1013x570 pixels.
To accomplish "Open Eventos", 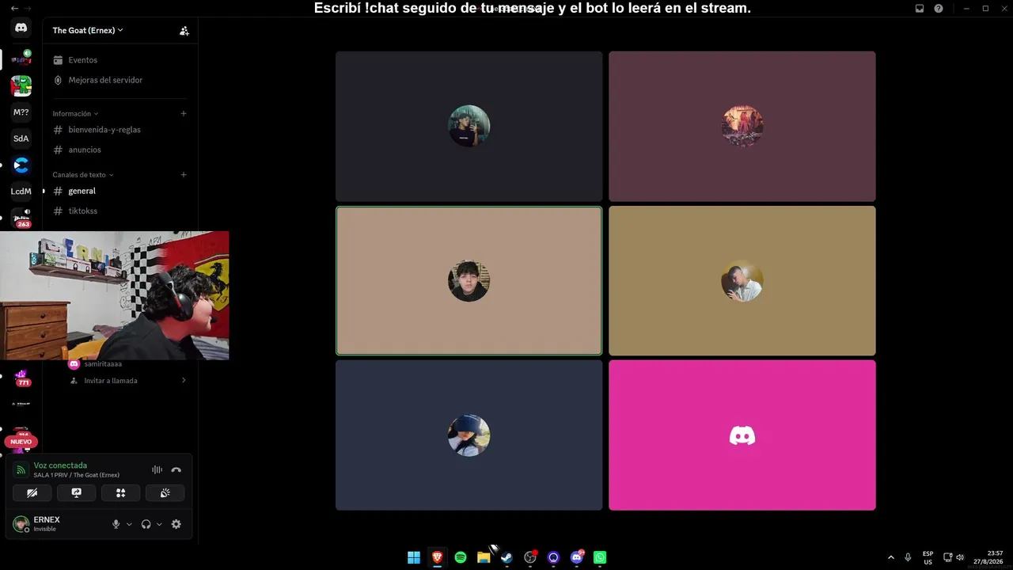I will tap(120, 60).
